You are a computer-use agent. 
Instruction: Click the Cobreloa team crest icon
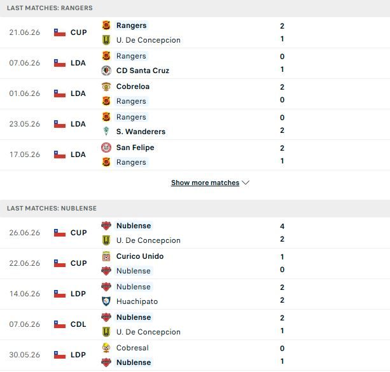pyautogui.click(x=106, y=86)
